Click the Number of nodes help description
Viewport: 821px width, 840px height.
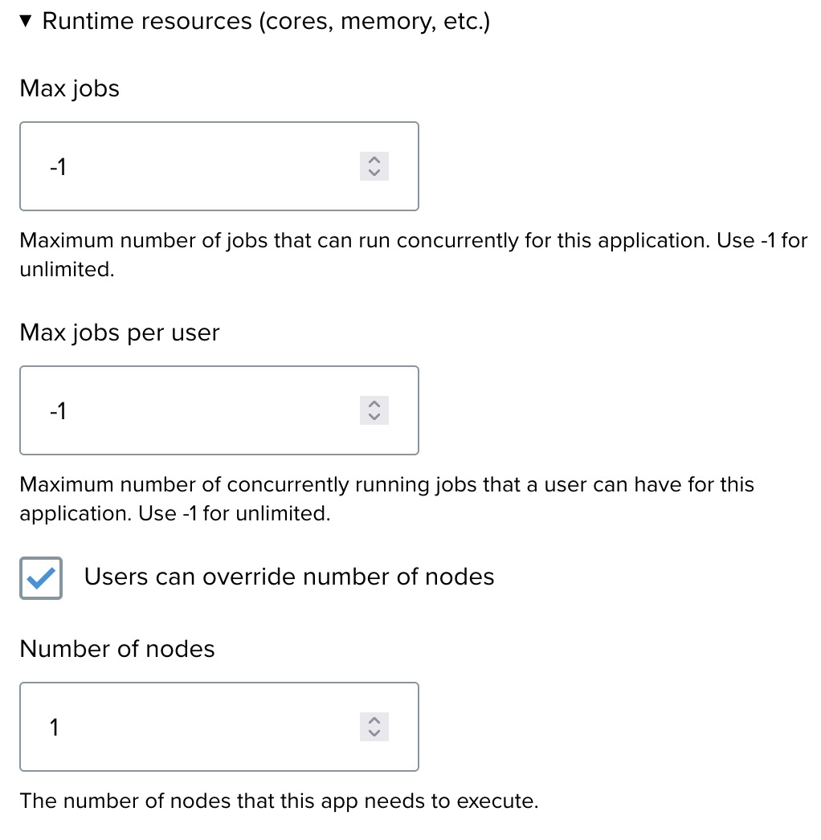click(x=279, y=801)
